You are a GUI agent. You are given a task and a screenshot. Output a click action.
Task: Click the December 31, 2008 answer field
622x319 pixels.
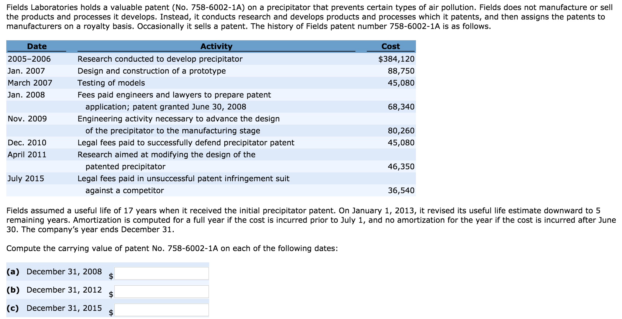click(x=161, y=273)
